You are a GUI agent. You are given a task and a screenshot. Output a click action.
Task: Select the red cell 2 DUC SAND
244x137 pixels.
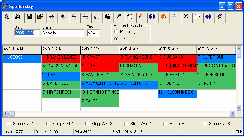[177, 59]
